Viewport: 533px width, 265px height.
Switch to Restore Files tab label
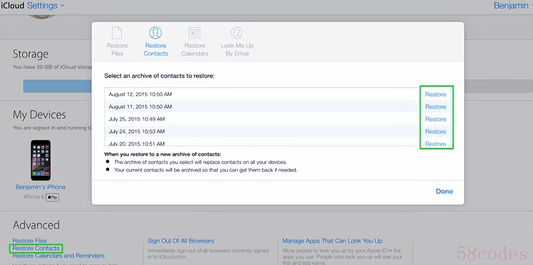point(117,49)
